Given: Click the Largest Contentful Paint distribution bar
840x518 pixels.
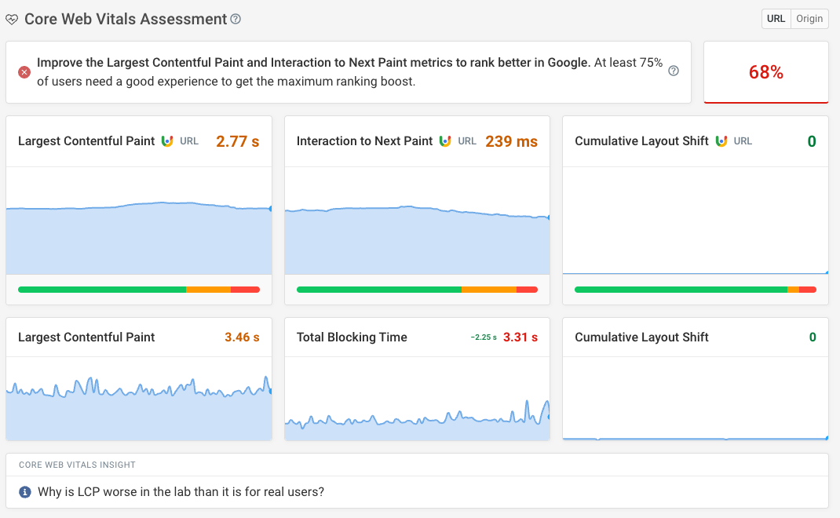Looking at the screenshot, I should pyautogui.click(x=138, y=290).
